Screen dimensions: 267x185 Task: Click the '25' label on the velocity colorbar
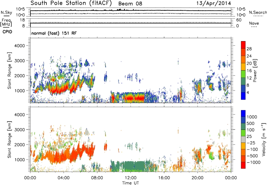(249, 136)
